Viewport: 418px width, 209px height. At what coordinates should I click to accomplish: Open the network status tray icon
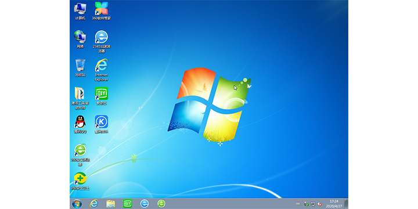313,204
